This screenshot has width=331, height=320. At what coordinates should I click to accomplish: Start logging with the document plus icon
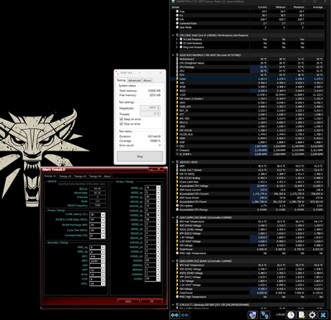(x=301, y=315)
